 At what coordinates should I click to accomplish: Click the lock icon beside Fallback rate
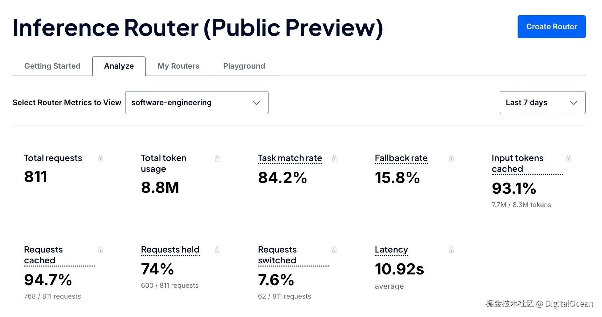[x=452, y=158]
